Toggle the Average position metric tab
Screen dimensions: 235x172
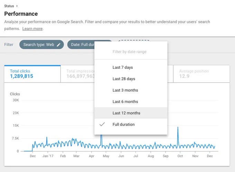(x=201, y=74)
